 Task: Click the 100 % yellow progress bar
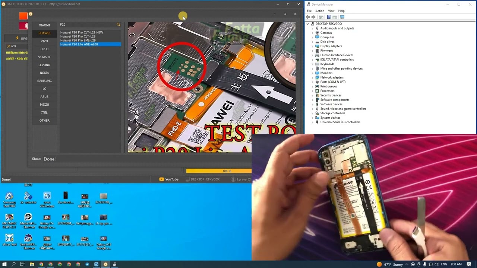[x=219, y=171]
